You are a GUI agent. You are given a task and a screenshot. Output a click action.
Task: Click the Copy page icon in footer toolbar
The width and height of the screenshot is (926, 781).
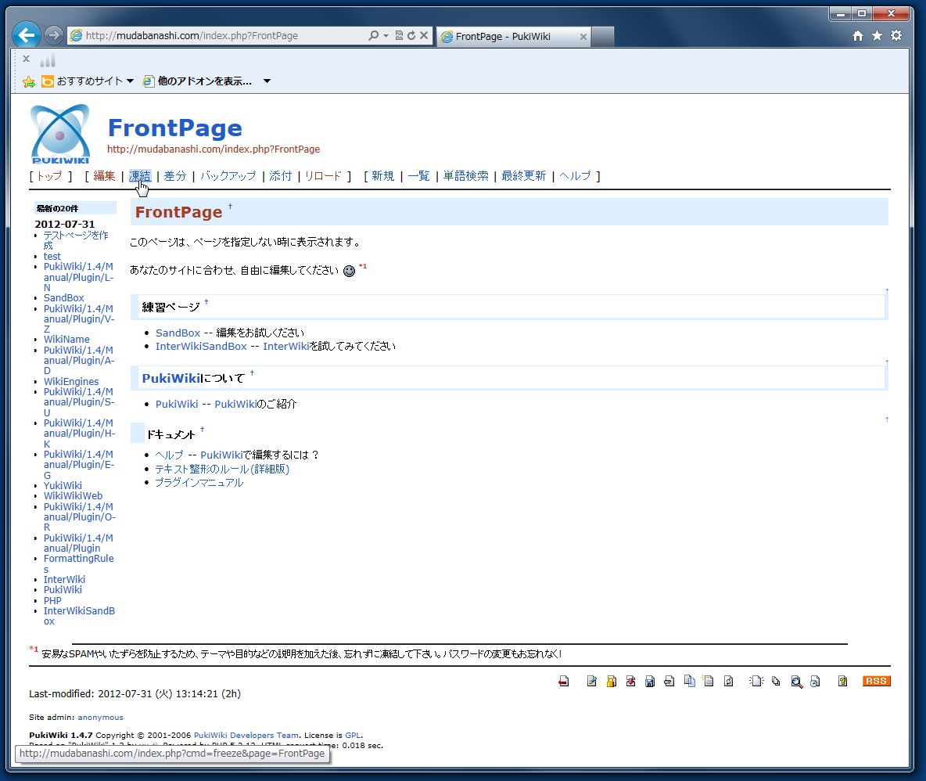pos(689,682)
